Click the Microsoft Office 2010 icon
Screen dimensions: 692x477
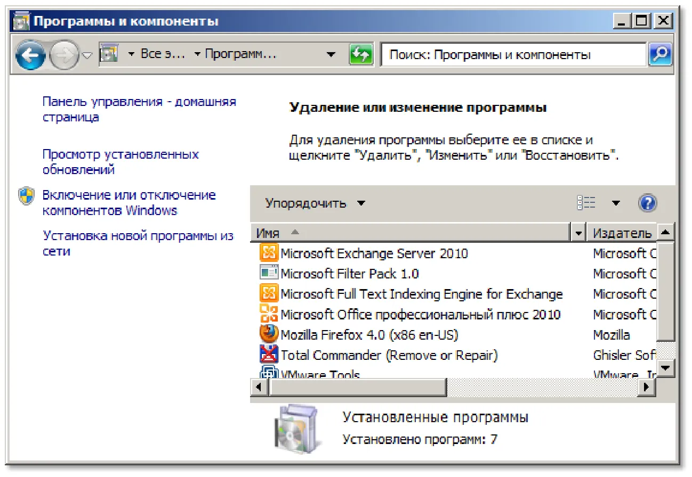tap(269, 314)
